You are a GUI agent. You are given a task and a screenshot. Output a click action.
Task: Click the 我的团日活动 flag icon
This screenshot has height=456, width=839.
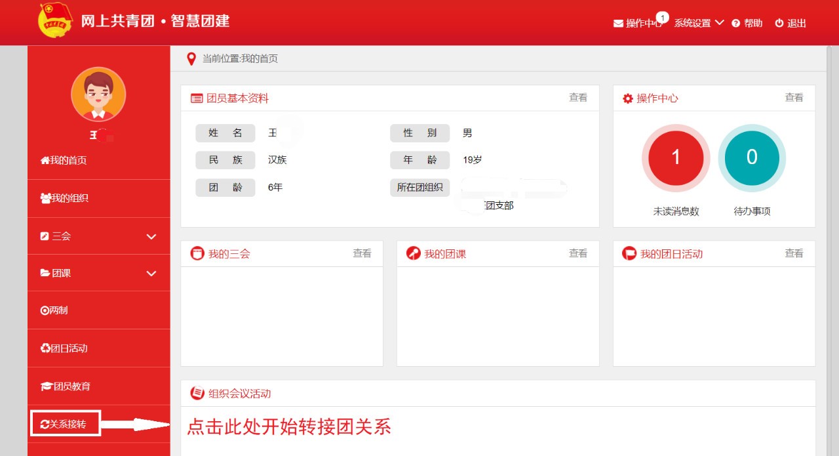[x=629, y=254]
